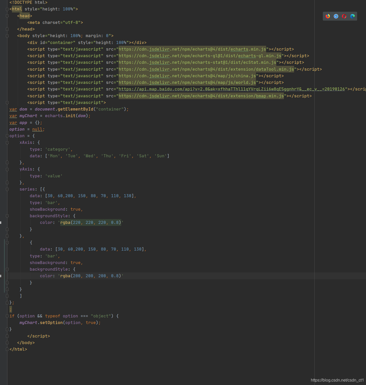Collapse the inline script tag fold marker

point(7,103)
